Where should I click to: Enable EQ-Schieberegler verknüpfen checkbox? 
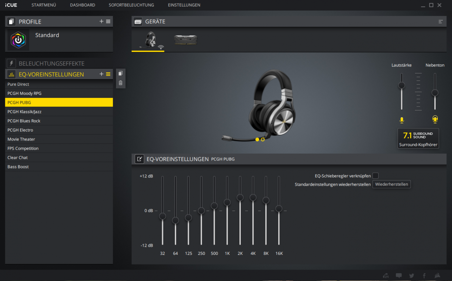click(x=375, y=176)
